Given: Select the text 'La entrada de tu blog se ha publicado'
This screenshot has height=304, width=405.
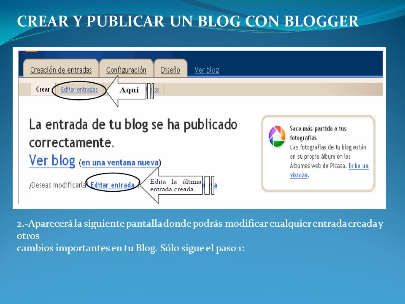Looking at the screenshot, I should tap(133, 125).
